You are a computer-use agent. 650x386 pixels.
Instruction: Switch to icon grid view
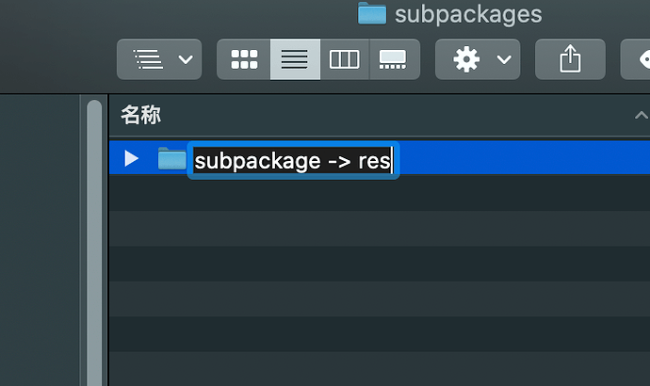[244, 59]
